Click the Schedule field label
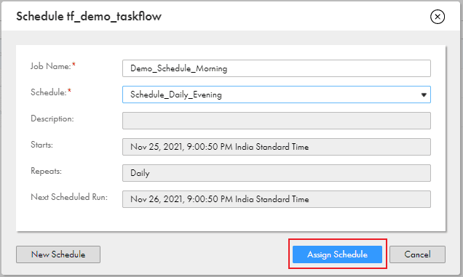463x277 pixels. pyautogui.click(x=49, y=92)
